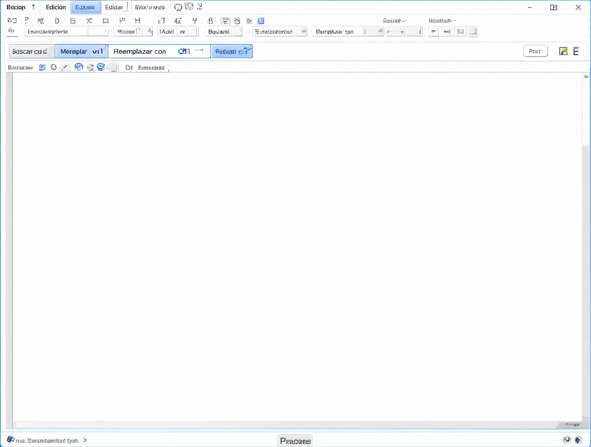Click the blue square icon ending the toolbar
Screen dimensions: 591x447
pyautogui.click(x=261, y=21)
